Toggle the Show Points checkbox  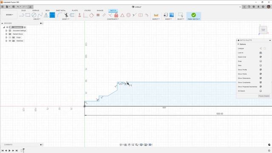click(261, 74)
